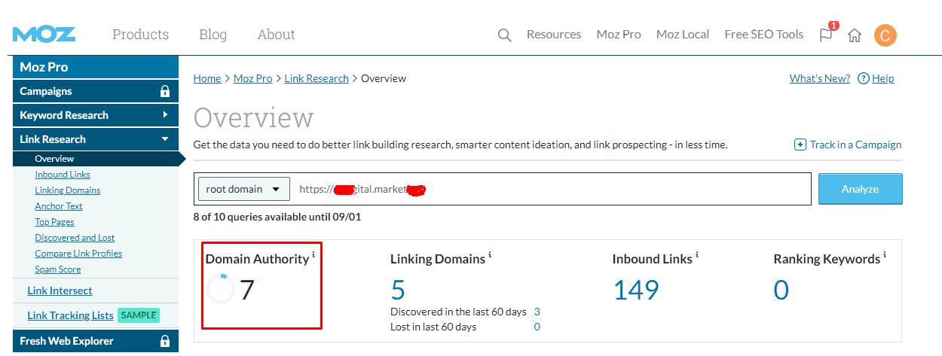The width and height of the screenshot is (942, 356).
Task: Click the search magnifier icon
Action: [504, 35]
